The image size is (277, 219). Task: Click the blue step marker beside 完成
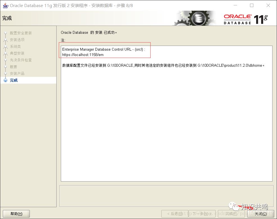5,80
